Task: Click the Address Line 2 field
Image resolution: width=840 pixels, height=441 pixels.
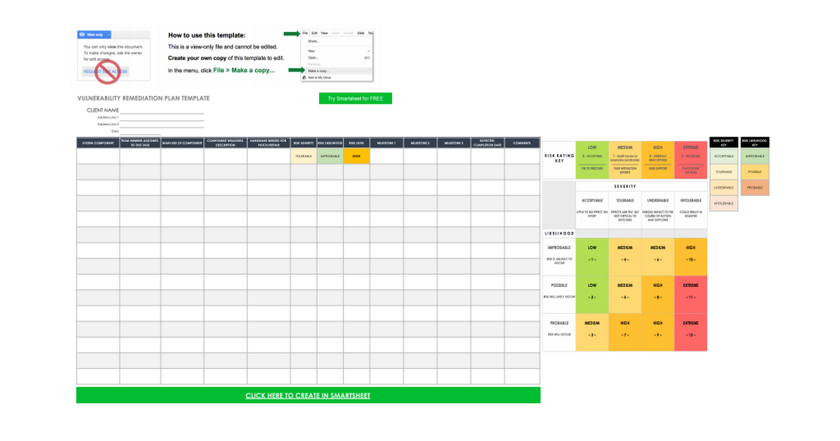Action: (x=162, y=124)
